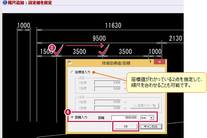Click the キャンセル button
Screen dimensions: 207x138
pyautogui.click(x=151, y=126)
